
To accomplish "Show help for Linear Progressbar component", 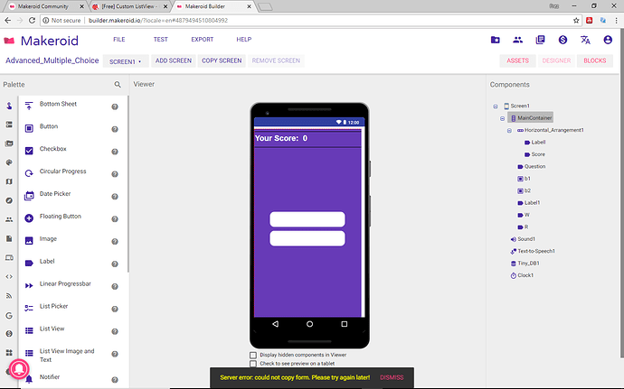I will click(115, 286).
